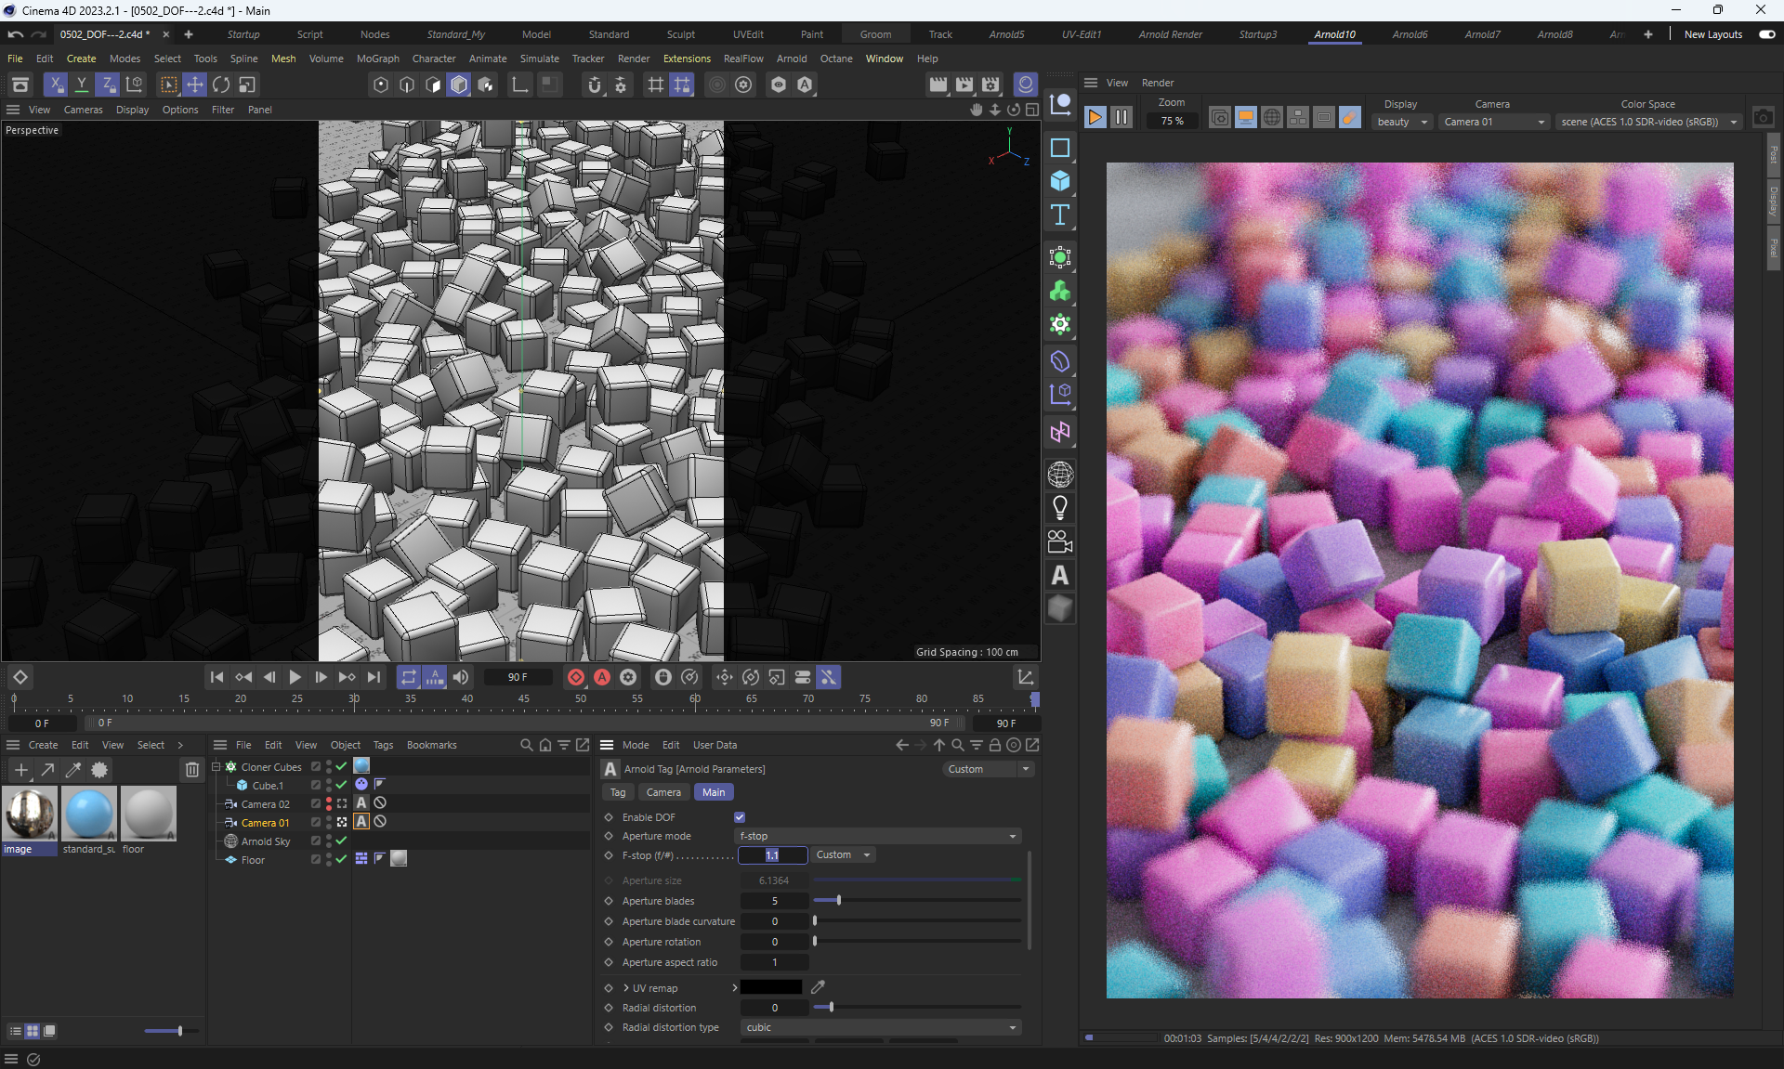Toggle the Floor object's green enable checkmark
This screenshot has height=1069, width=1784.
(x=341, y=859)
